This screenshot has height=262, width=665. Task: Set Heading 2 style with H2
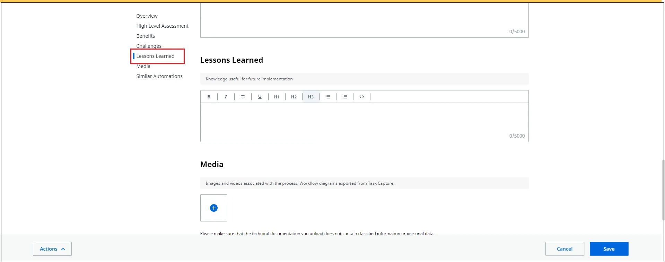pyautogui.click(x=294, y=97)
